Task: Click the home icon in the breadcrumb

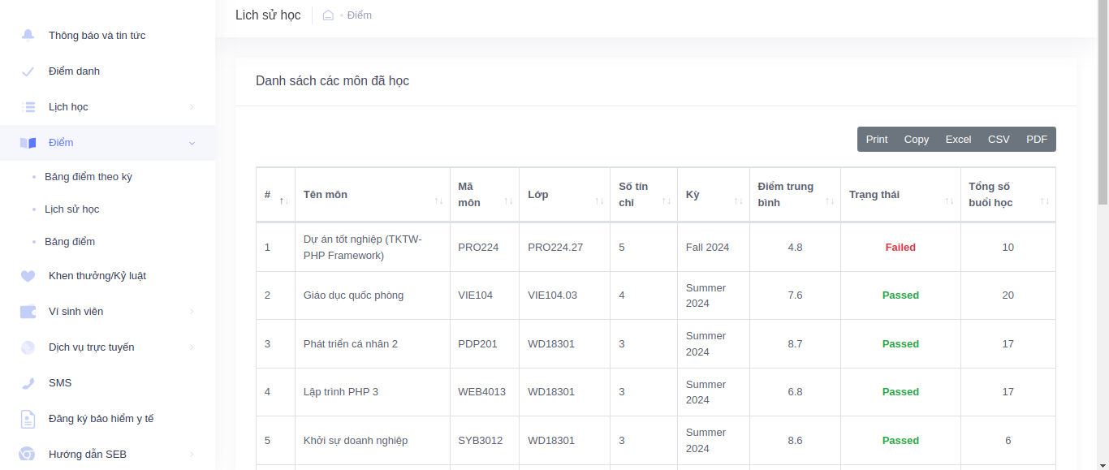Action: click(x=328, y=15)
